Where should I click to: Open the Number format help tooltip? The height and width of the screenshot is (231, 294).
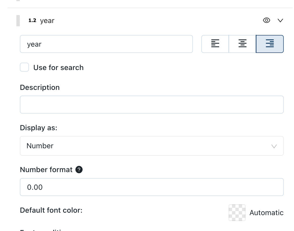tap(79, 170)
